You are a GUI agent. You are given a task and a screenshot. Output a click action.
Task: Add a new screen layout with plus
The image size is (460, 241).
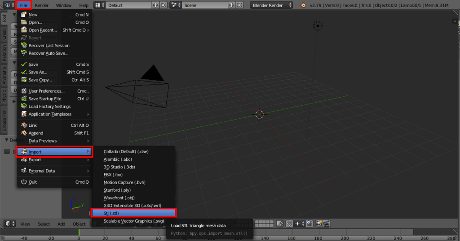tap(155, 5)
